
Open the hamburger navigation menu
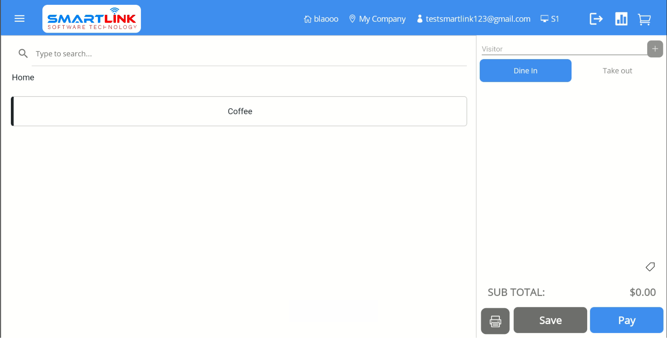pyautogui.click(x=19, y=19)
